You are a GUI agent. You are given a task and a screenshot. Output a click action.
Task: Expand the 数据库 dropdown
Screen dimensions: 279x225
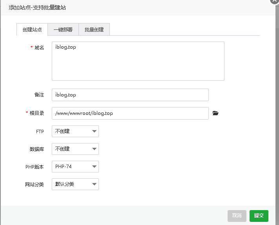(75, 149)
